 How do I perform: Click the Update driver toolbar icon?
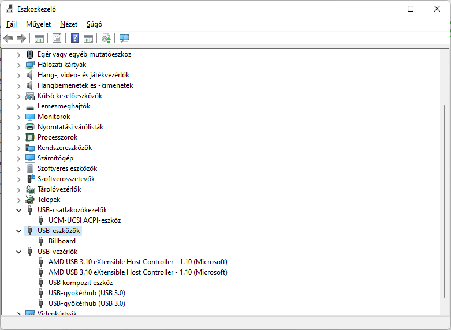point(106,38)
